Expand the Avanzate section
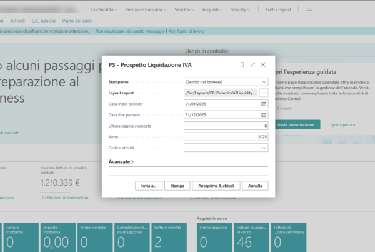375x252 pixels. (121, 162)
